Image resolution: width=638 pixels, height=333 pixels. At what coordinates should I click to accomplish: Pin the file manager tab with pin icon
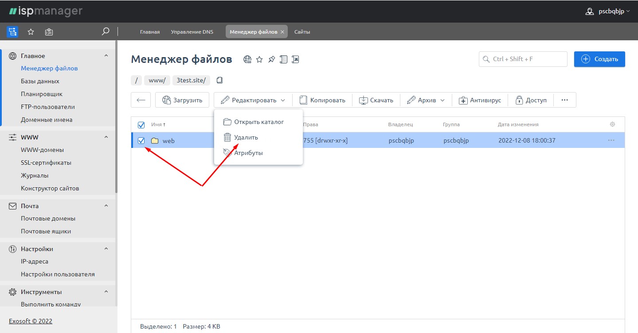(x=272, y=59)
